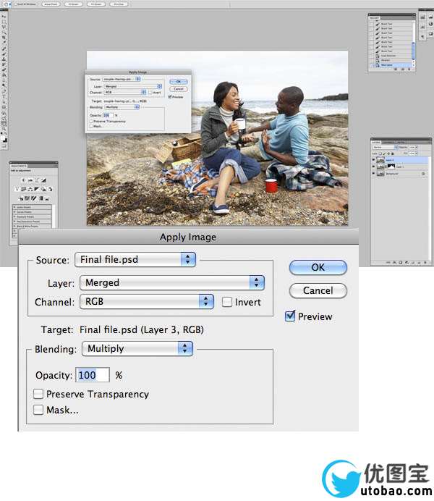Click foreground/background color swatches in toolbar
Viewport: 434px width, 501px height.
[x=4, y=138]
